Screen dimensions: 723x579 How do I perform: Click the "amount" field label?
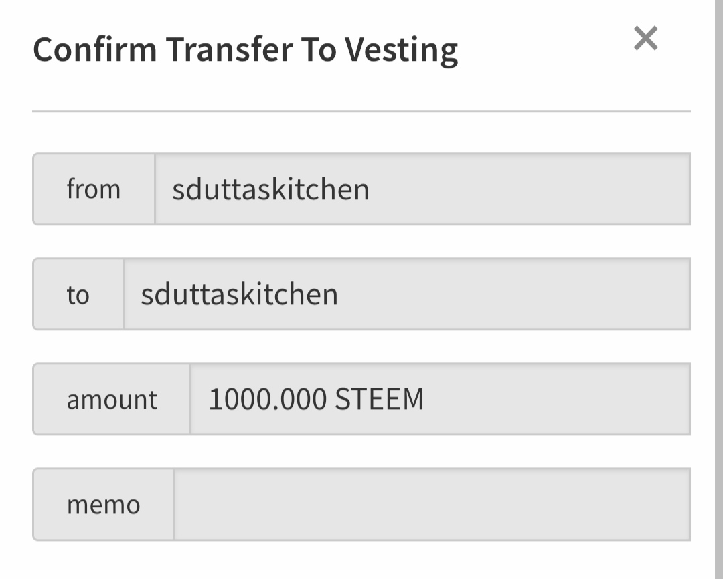coord(112,399)
